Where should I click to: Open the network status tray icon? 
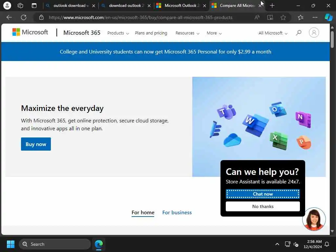tap(287, 244)
